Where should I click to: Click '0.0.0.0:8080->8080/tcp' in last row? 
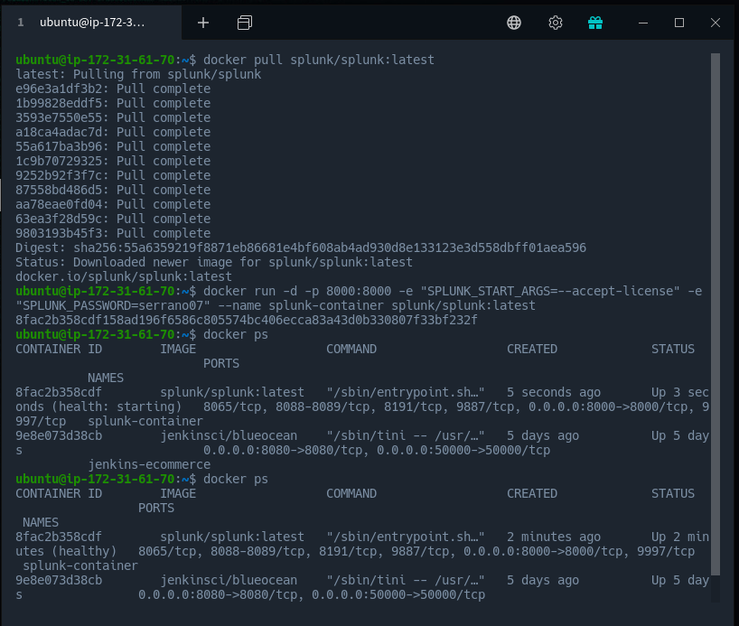tap(218, 595)
